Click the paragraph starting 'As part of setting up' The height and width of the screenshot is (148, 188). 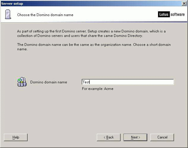pyautogui.click(x=91, y=33)
